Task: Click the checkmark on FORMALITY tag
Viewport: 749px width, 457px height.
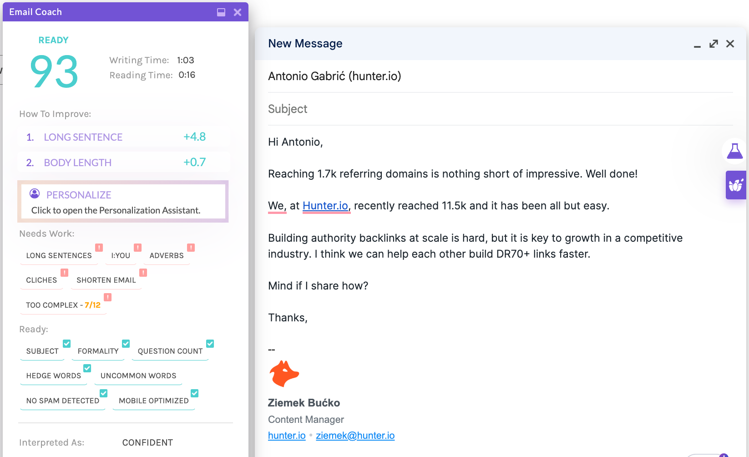Action: click(126, 344)
